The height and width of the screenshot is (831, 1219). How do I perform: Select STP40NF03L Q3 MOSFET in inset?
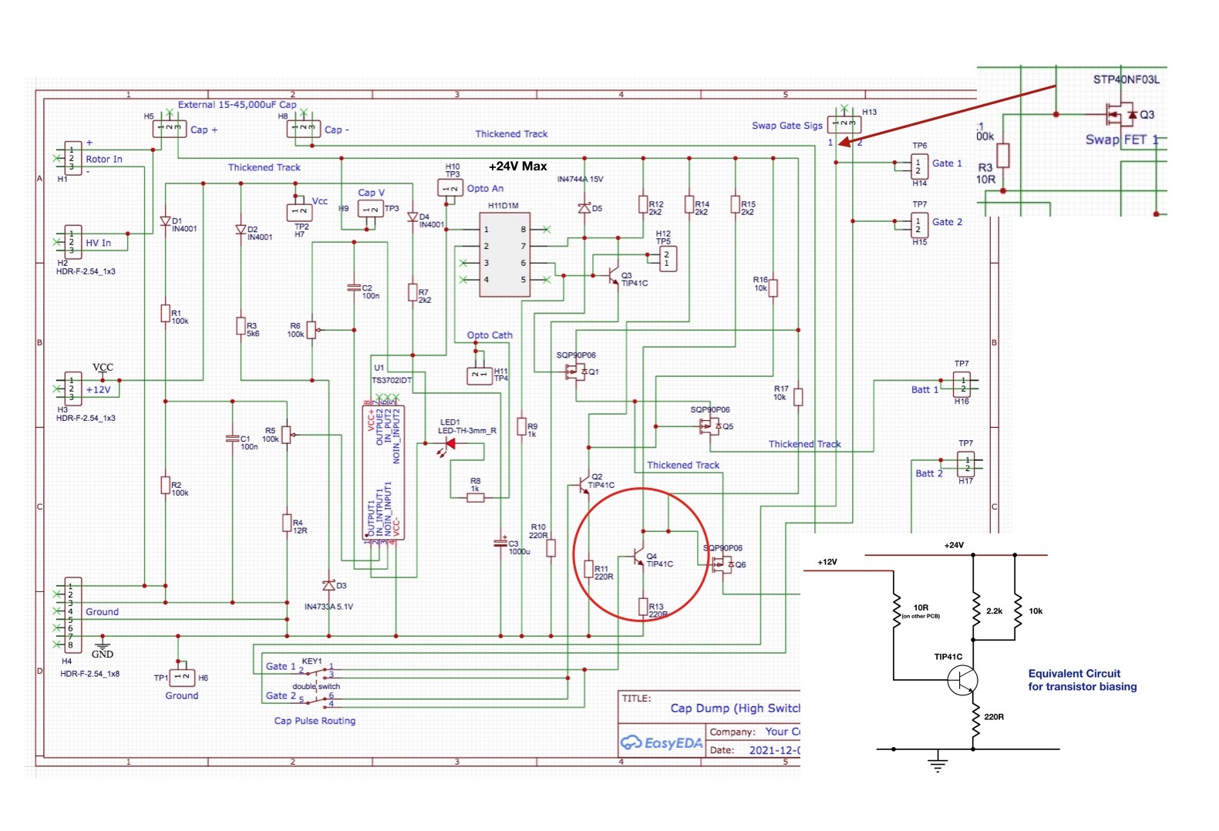(1120, 115)
